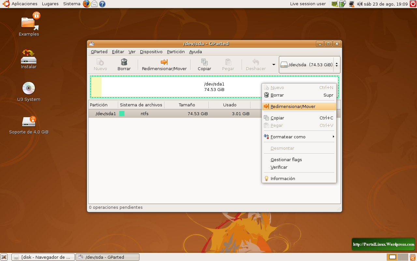Launch Firefox from the top panel
417x261 pixels.
click(x=86, y=4)
